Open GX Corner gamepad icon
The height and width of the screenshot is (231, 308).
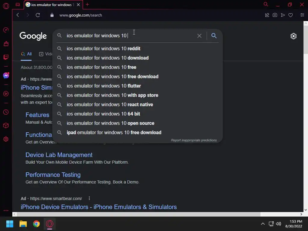pyautogui.click(x=18, y=5)
